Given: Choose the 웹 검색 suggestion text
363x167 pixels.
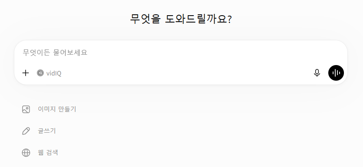Looking at the screenshot, I should pos(48,153).
